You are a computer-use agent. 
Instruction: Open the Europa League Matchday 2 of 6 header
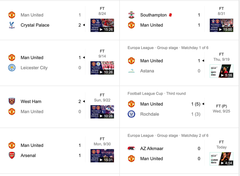pyautogui.click(x=168, y=135)
